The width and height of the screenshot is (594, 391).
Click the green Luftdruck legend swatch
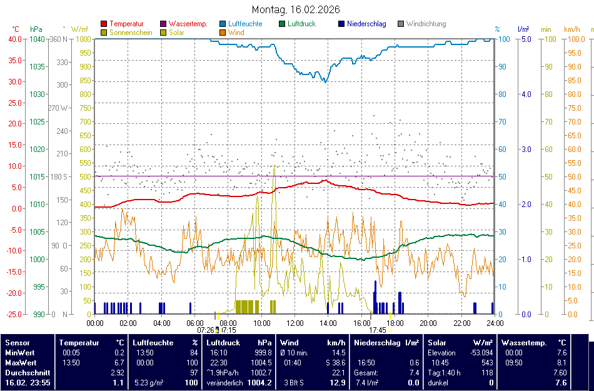click(282, 24)
